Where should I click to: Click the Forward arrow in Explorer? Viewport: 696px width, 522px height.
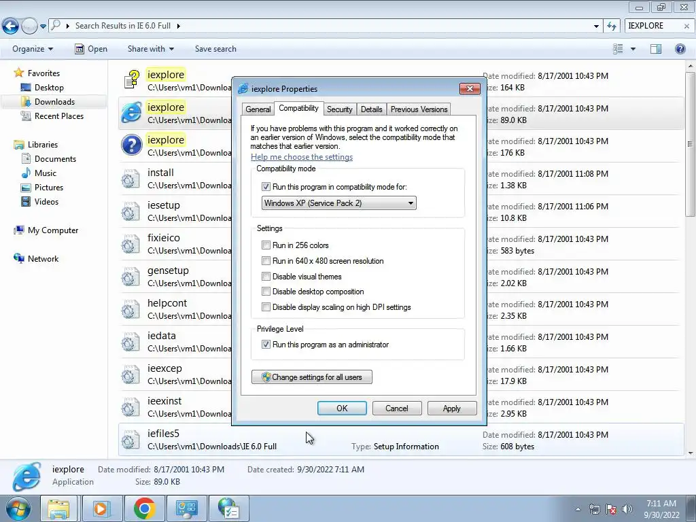coord(29,26)
